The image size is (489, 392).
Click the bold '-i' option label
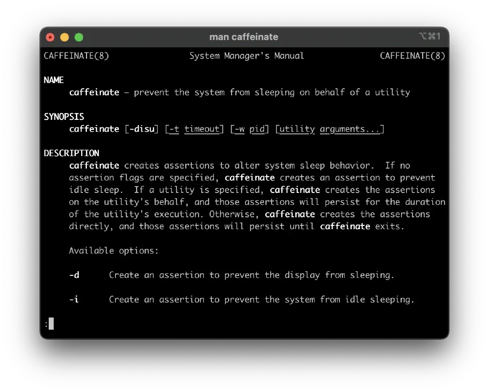74,299
